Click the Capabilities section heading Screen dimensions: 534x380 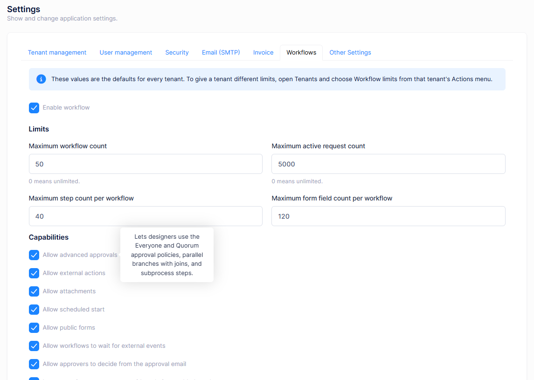point(49,237)
